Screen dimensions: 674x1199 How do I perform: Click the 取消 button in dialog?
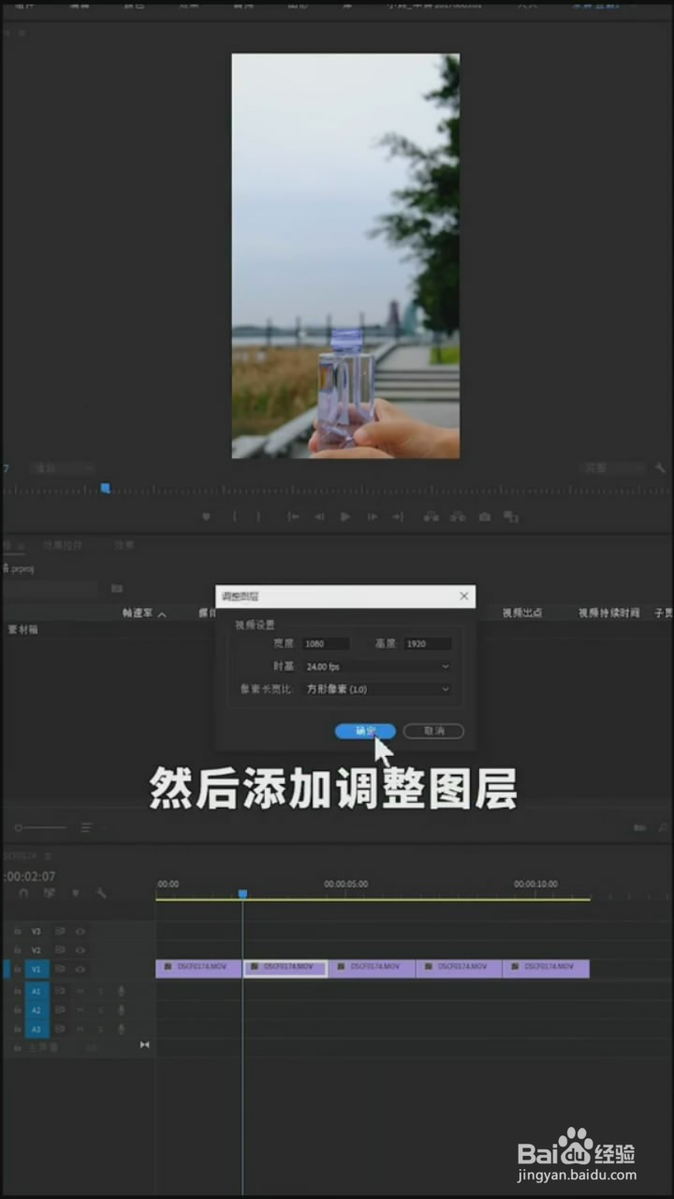tap(433, 731)
